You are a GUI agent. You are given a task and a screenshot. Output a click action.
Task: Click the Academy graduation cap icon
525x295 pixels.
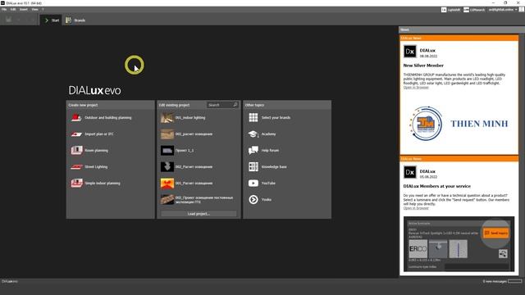(253, 134)
